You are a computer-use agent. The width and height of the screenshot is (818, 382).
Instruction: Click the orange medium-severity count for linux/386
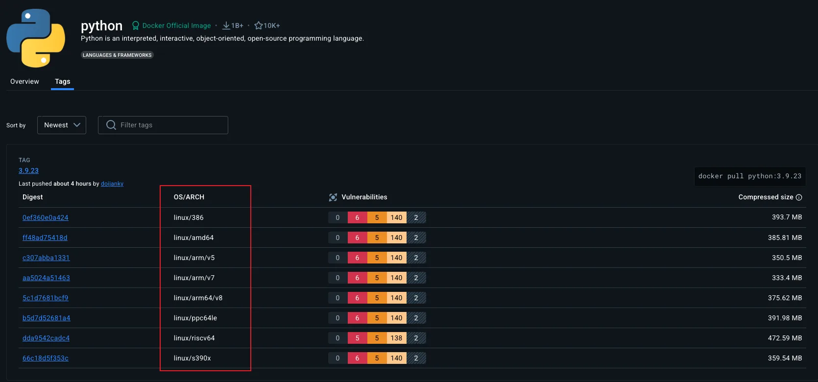tap(377, 217)
